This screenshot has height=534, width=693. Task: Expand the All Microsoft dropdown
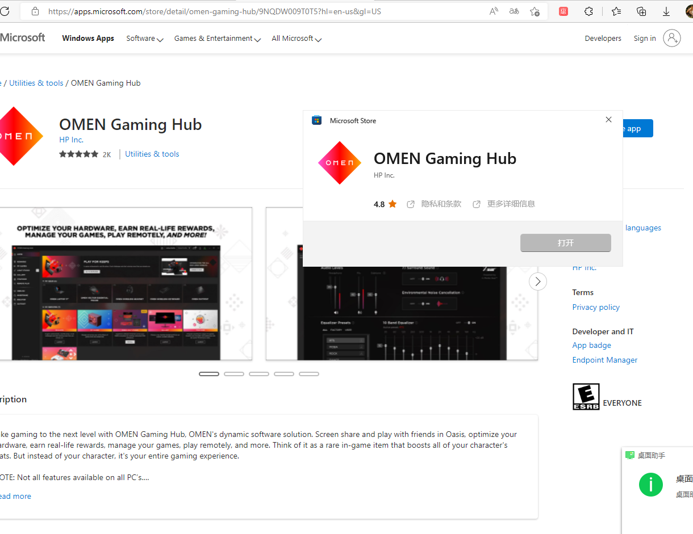tap(293, 38)
